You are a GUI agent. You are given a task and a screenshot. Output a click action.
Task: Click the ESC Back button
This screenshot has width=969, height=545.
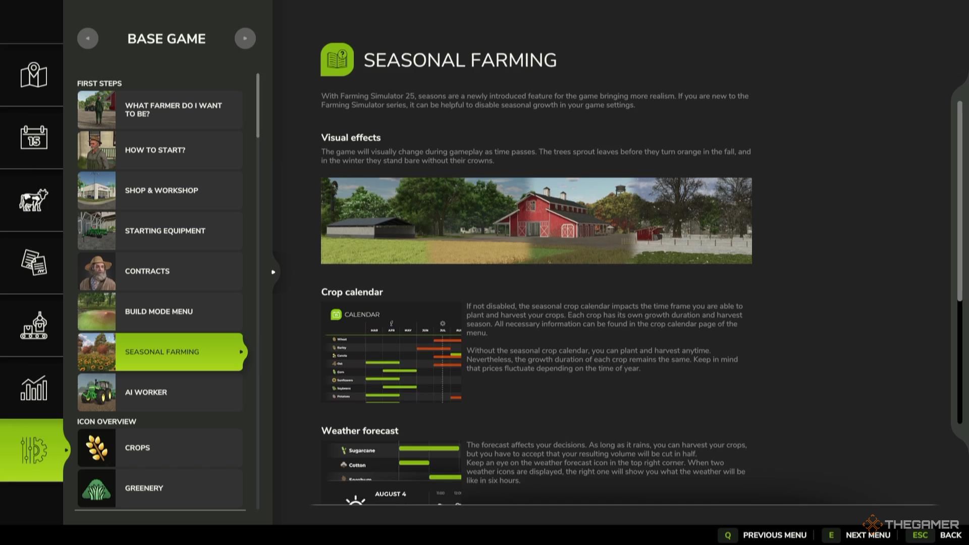coord(934,535)
